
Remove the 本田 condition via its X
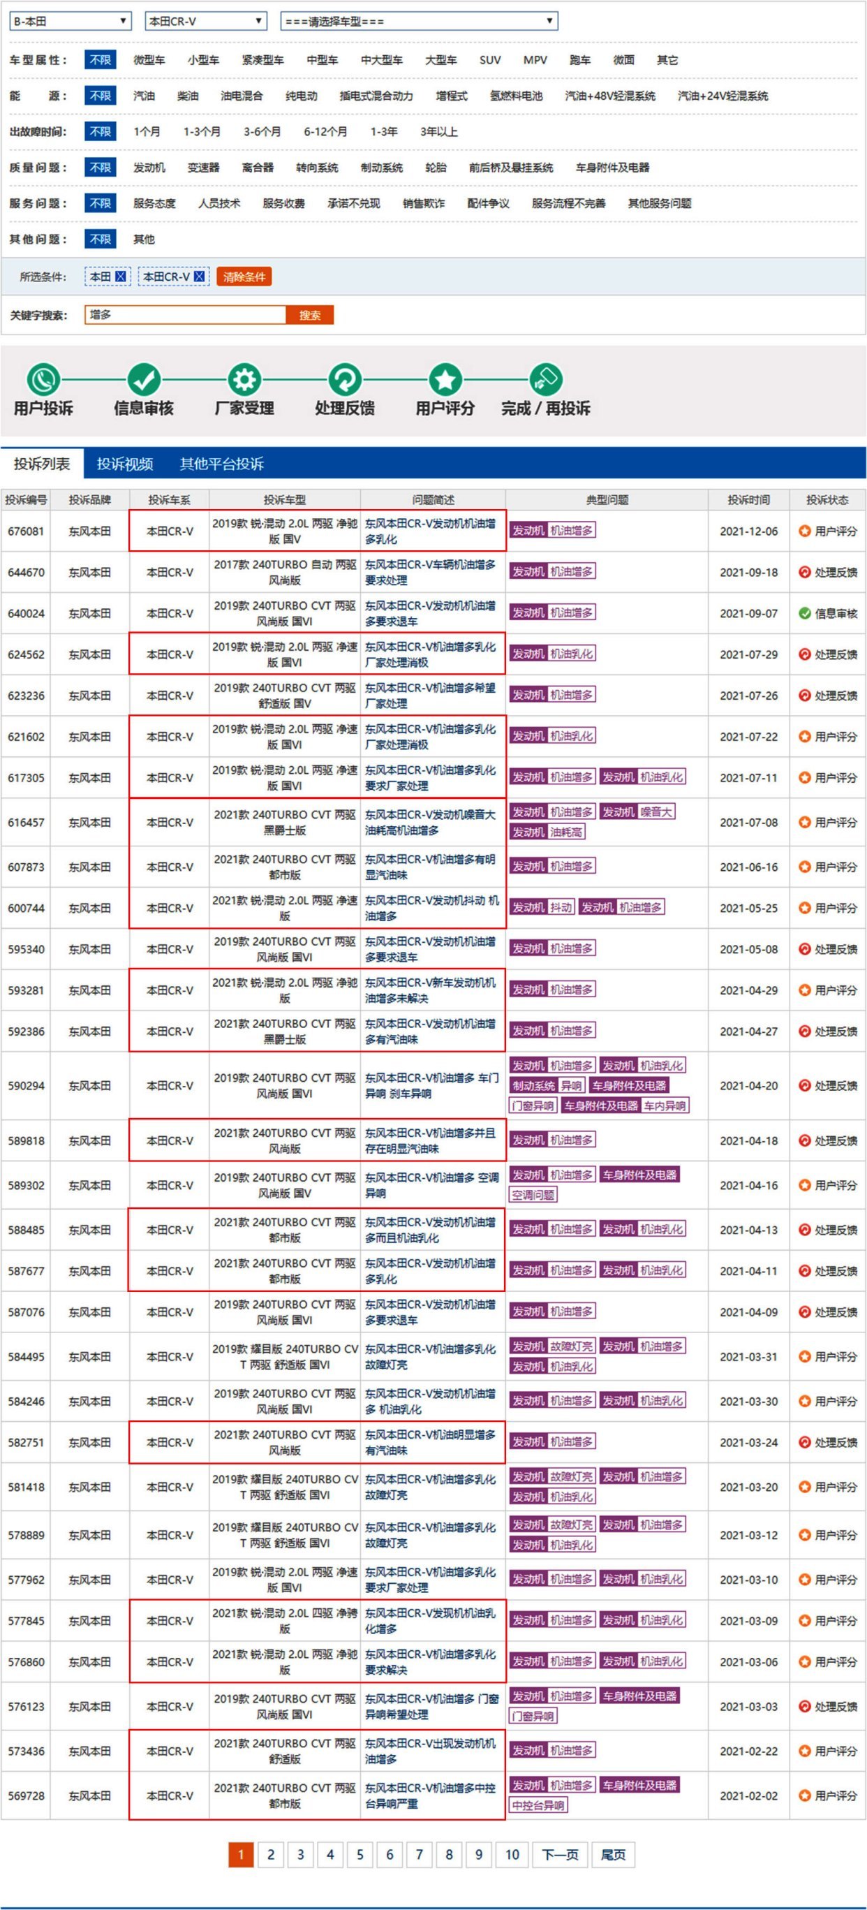click(x=120, y=277)
